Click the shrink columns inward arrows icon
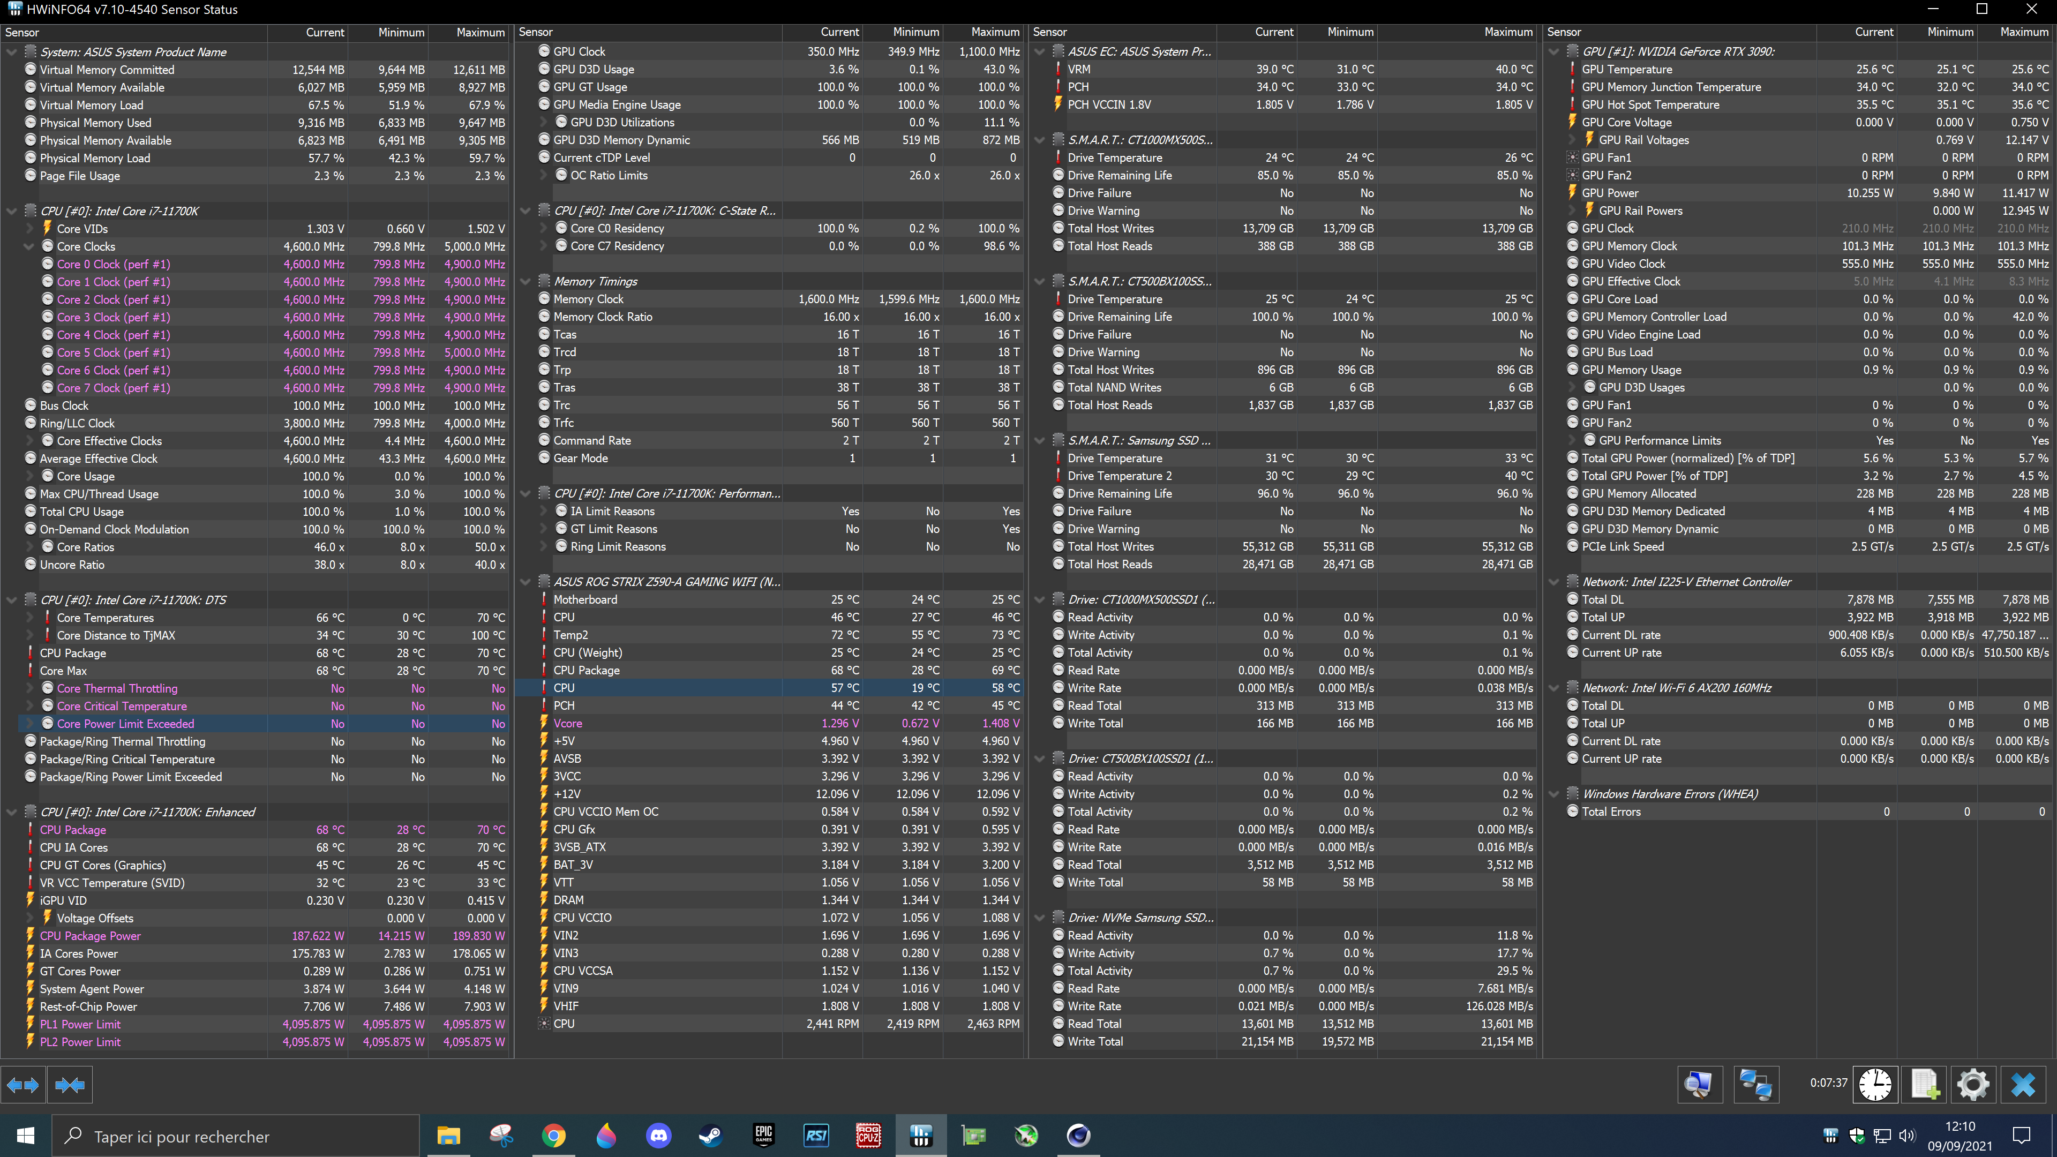The image size is (2057, 1157). point(70,1084)
